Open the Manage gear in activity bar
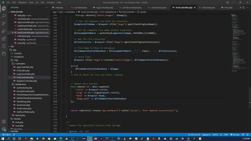This screenshot has width=251, height=141. [x=4, y=129]
